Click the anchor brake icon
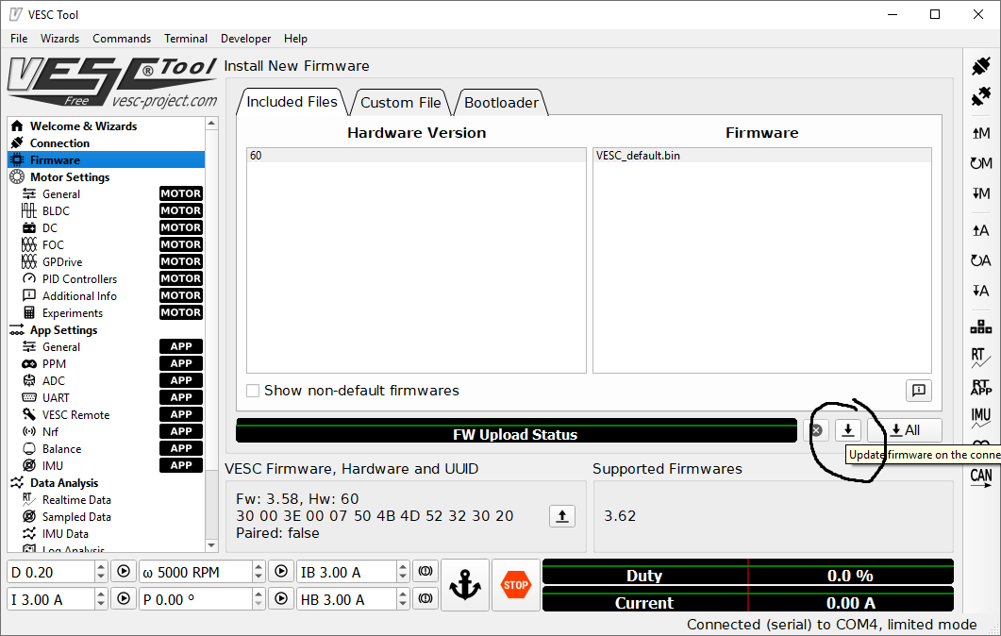Viewport: 1001px width, 636px height. pos(465,585)
